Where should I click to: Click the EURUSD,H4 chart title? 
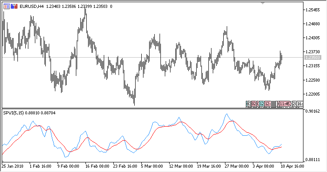click(x=32, y=7)
